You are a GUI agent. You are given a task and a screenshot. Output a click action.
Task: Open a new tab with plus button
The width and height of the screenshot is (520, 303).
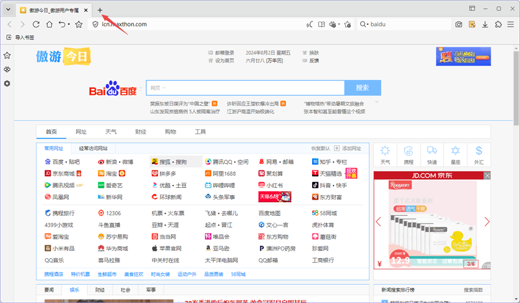click(x=99, y=10)
